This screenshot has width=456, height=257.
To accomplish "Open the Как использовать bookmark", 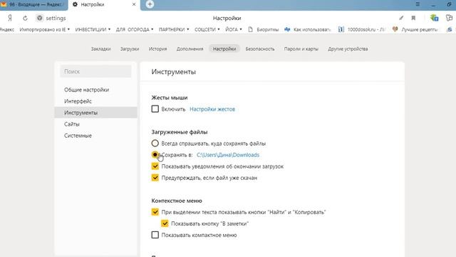I will tap(307, 29).
